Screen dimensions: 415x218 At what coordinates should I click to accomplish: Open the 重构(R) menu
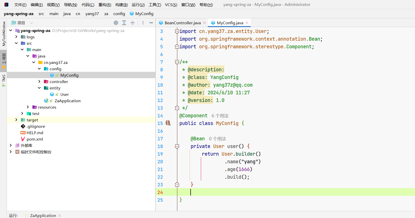click(x=105, y=5)
